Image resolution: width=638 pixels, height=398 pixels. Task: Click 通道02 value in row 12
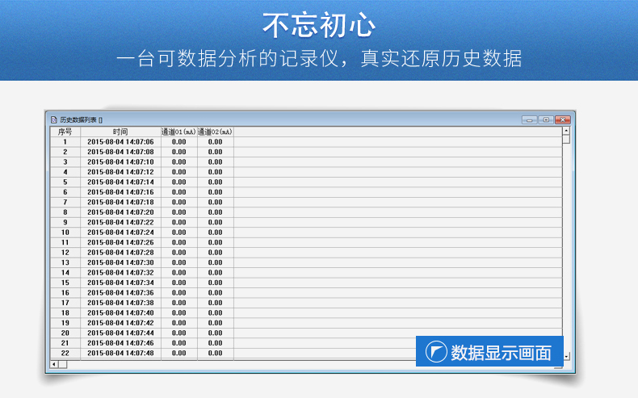(x=215, y=253)
